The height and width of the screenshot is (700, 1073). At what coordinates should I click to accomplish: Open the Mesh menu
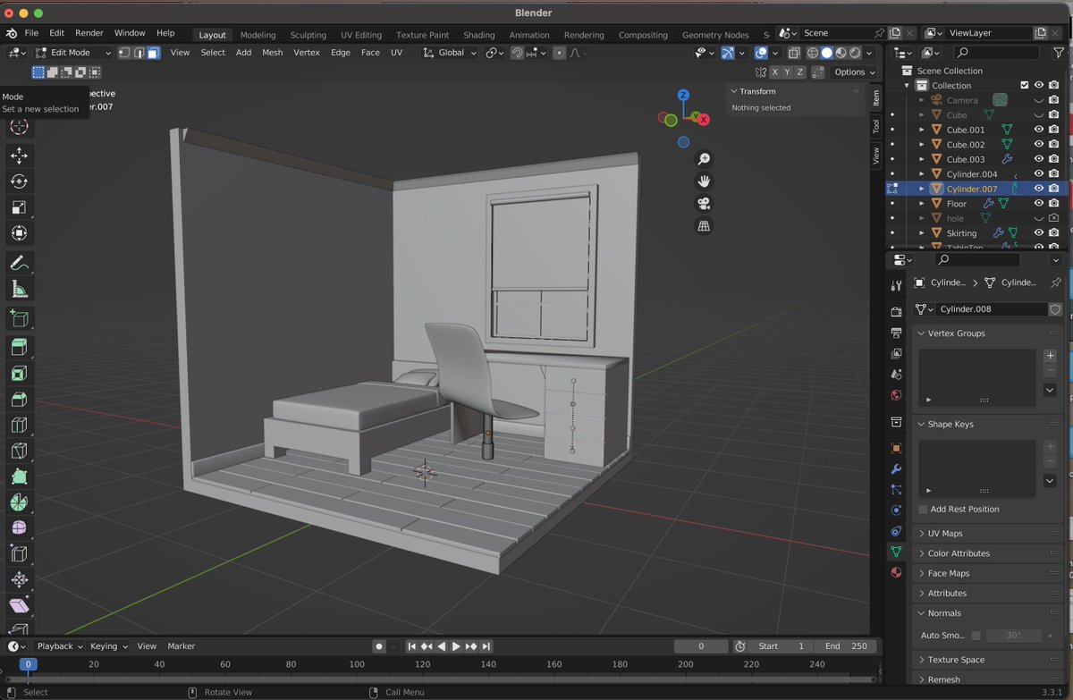tap(273, 53)
